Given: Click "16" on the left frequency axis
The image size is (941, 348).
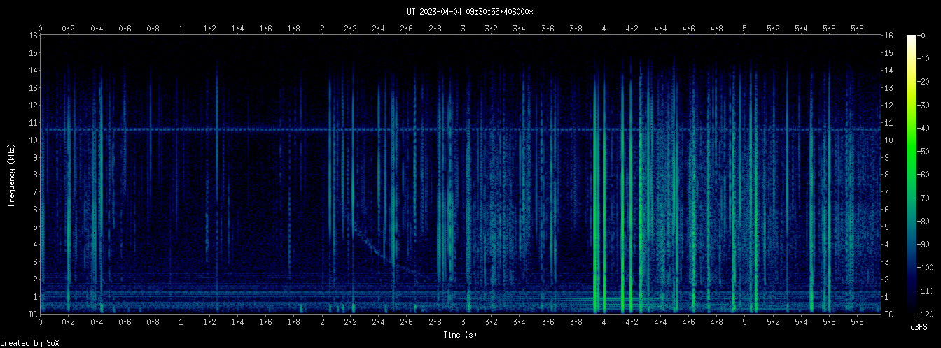Looking at the screenshot, I should (x=33, y=36).
